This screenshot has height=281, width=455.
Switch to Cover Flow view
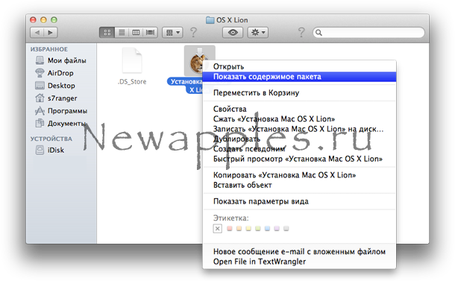151,33
